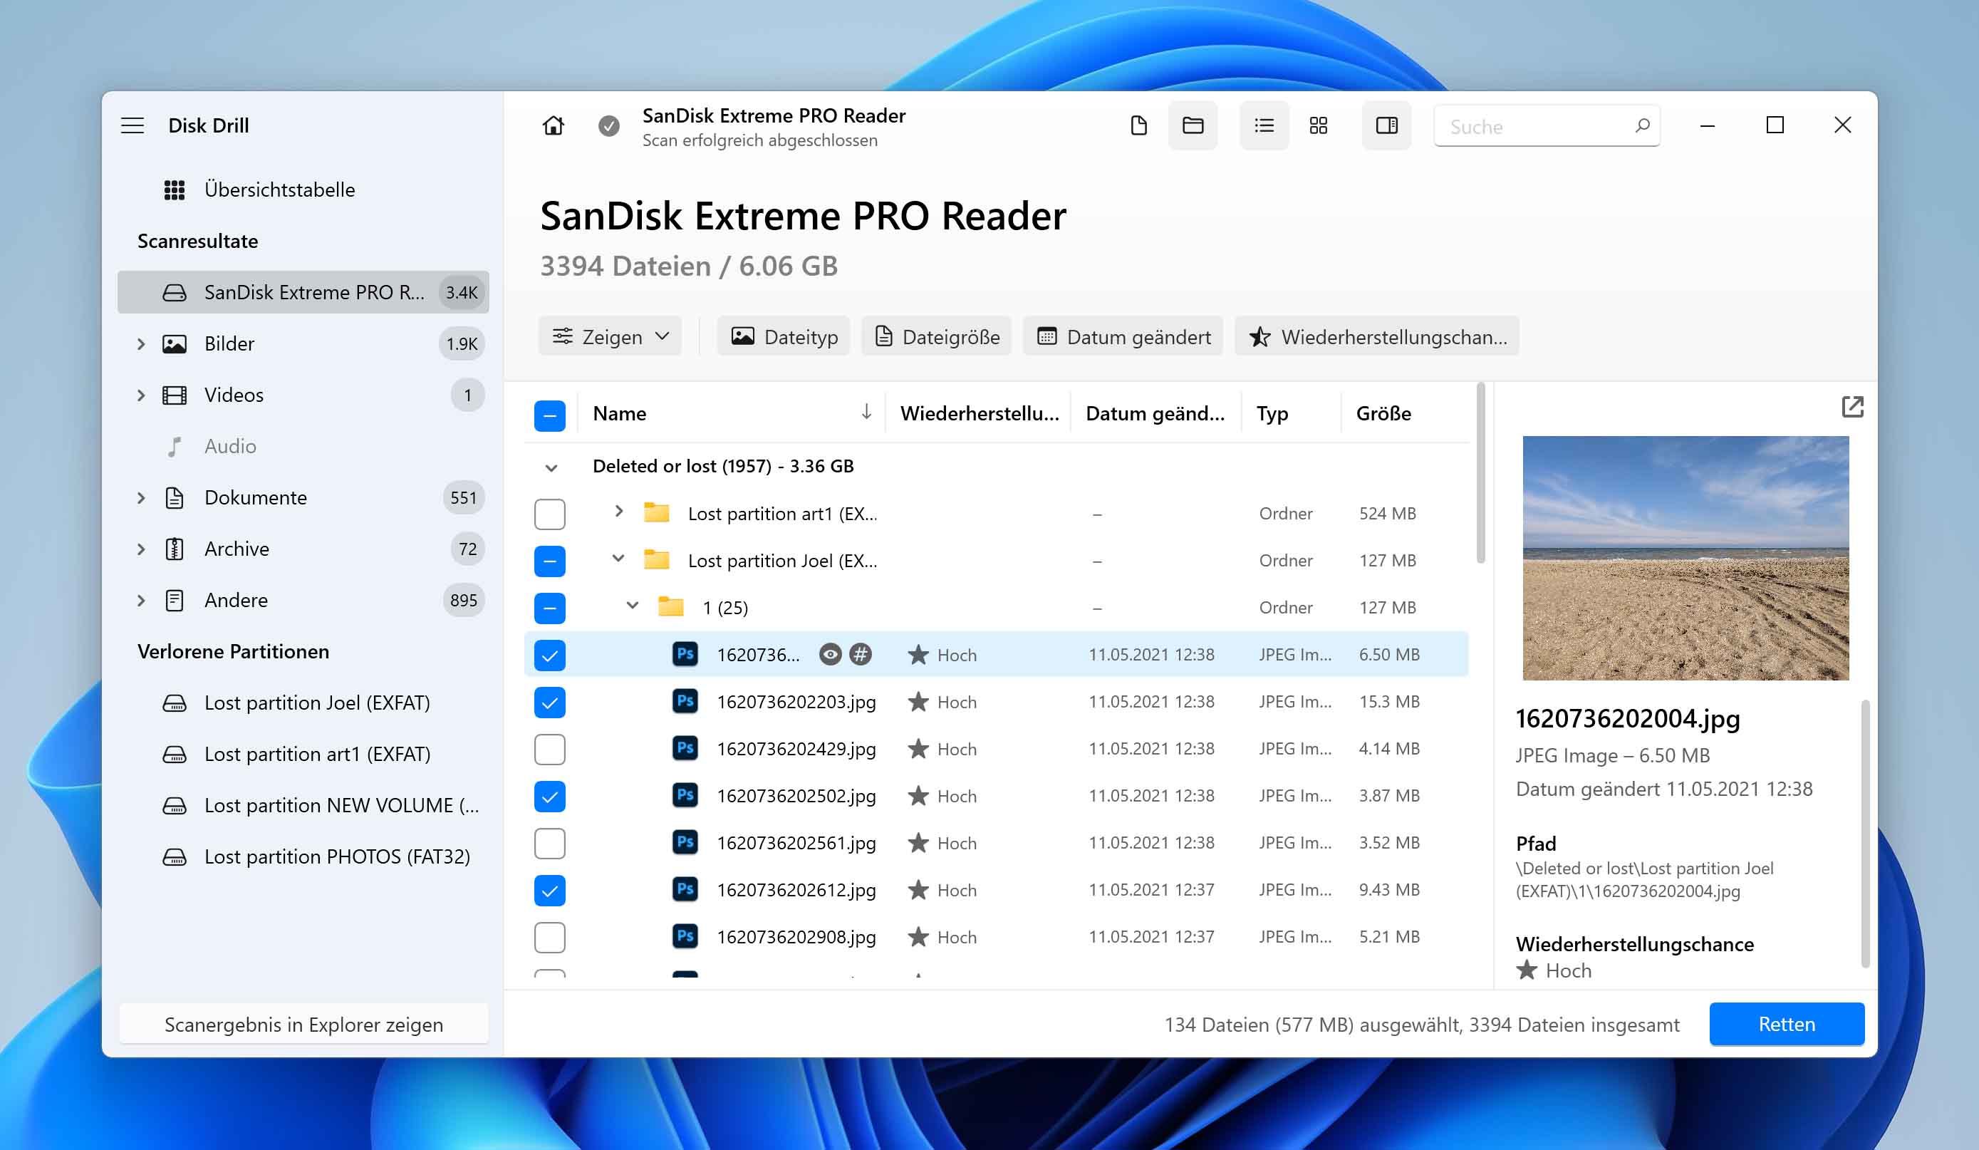Click the hash icon on file 1620736...
The image size is (1979, 1150).
click(861, 654)
